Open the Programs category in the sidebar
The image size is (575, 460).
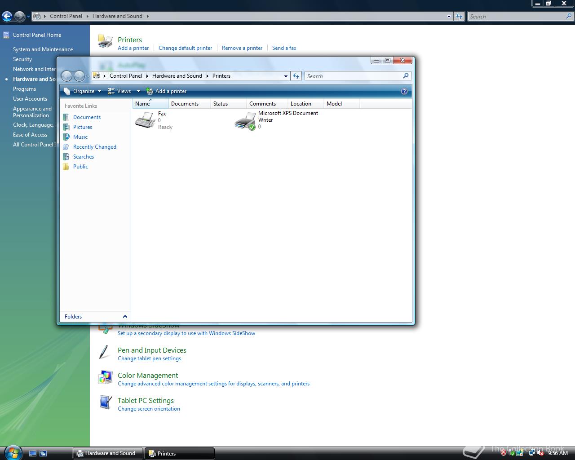pos(24,89)
